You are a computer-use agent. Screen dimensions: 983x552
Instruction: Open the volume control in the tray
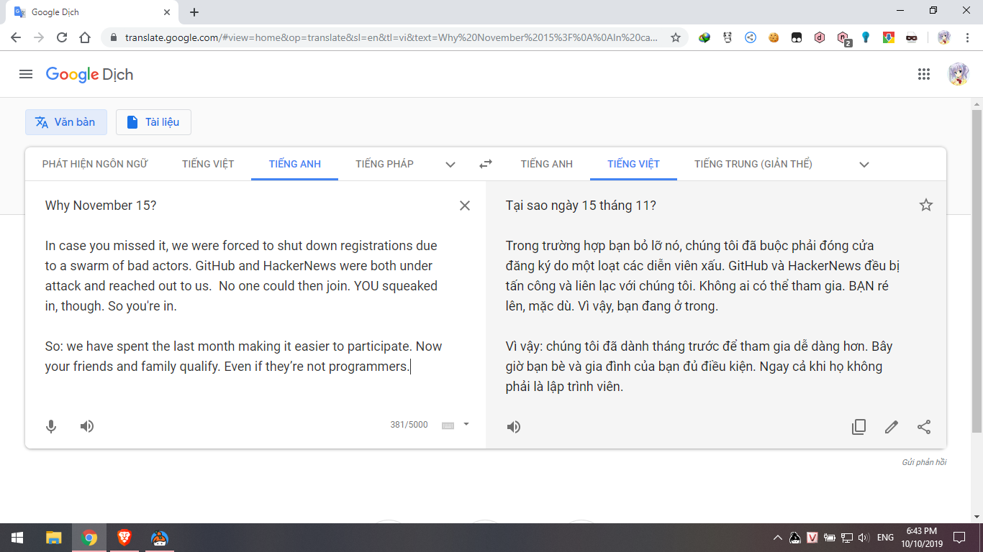[x=864, y=538]
